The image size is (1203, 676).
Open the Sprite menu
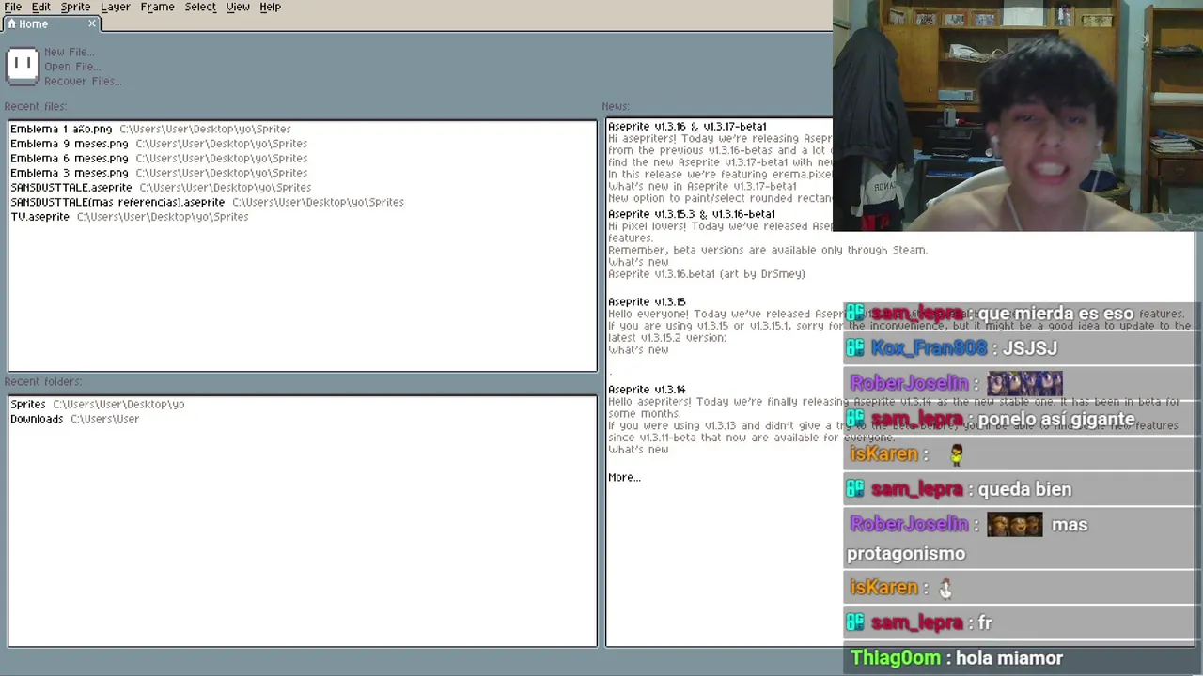coord(75,7)
